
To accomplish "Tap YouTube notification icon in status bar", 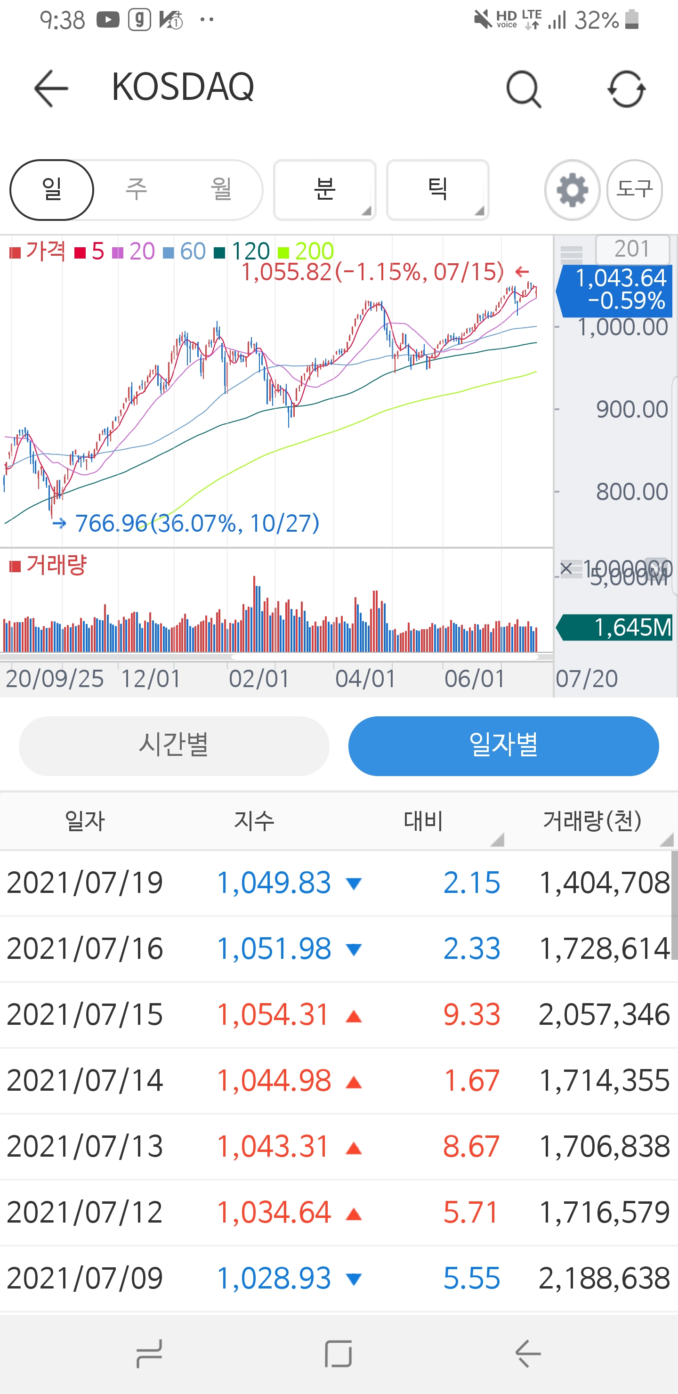I will pos(108,20).
